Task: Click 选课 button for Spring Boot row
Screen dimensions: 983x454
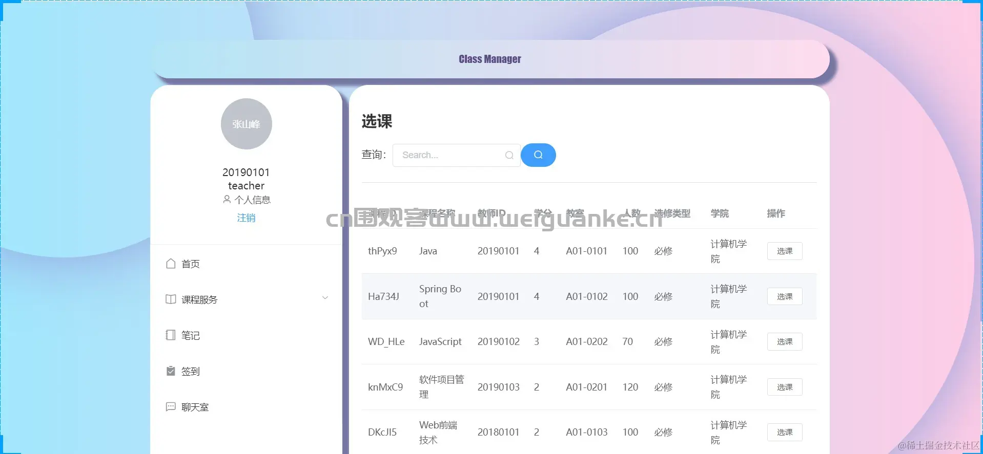Action: point(785,296)
